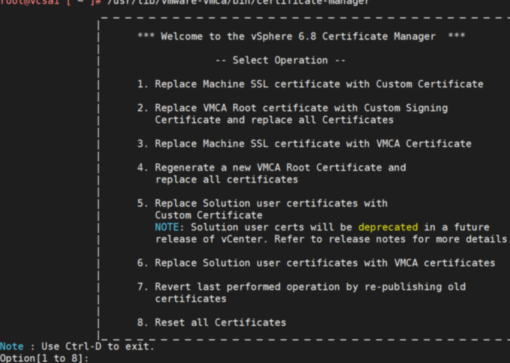The width and height of the screenshot is (510, 363).
Task: Click the cyan "Note" label above the prompt
Action: pos(12,347)
